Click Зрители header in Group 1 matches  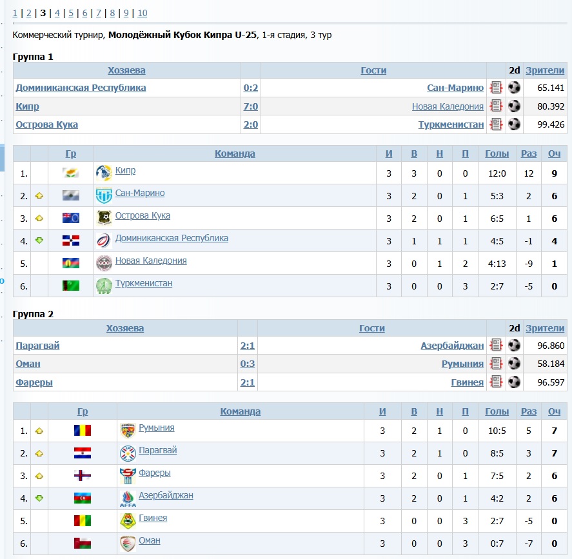(545, 70)
